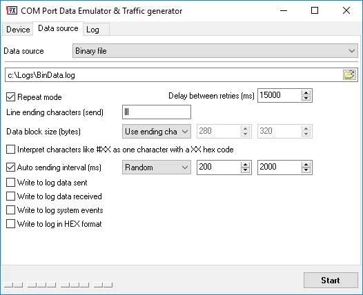The image size is (363, 295).
Task: Enable interpreting #XX as hex code
Action: pos(10,150)
